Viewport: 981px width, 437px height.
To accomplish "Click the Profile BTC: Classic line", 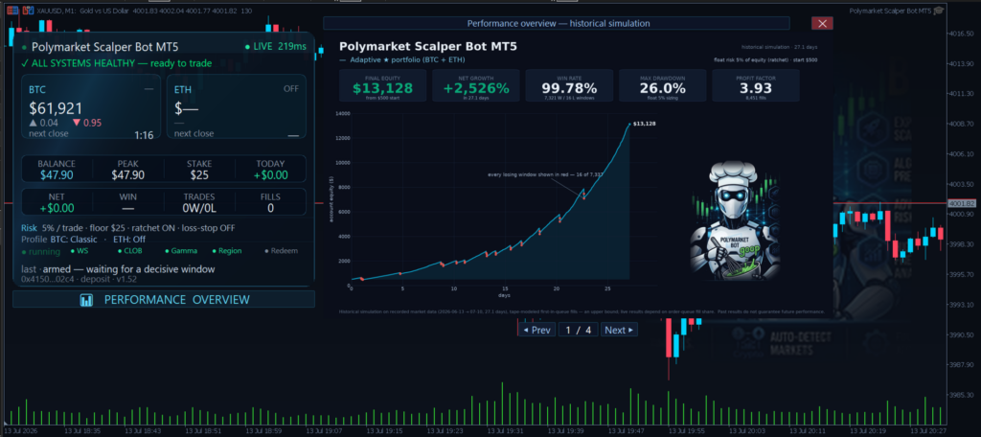I will 83,240.
